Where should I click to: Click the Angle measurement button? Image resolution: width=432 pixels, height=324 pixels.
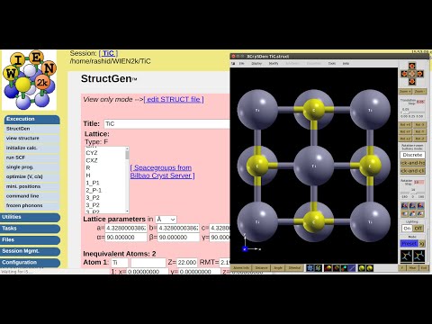pyautogui.click(x=278, y=267)
